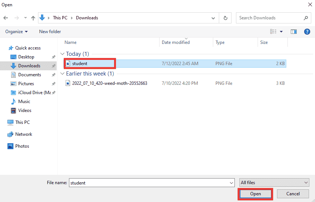Expand the File name dropdown arrow
The width and height of the screenshot is (315, 202).
click(x=231, y=183)
